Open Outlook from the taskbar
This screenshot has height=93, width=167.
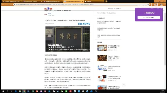[x=49, y=91]
